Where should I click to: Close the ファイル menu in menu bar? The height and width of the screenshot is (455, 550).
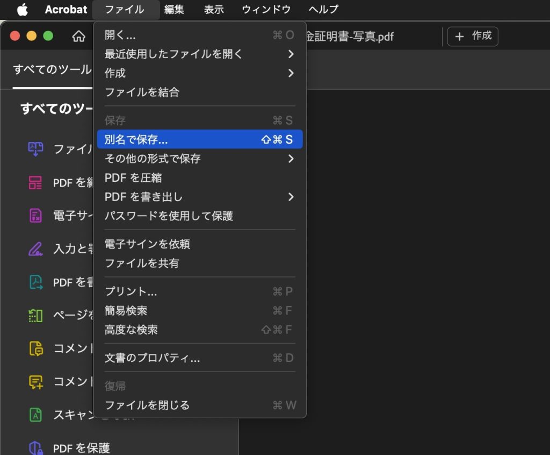point(125,10)
